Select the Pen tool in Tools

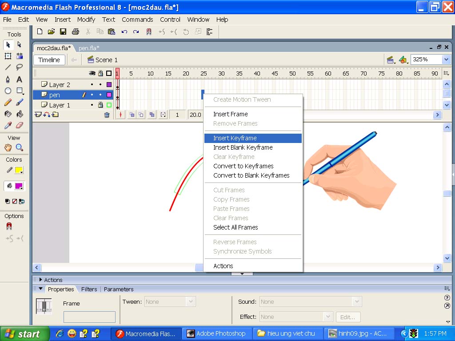coord(8,79)
